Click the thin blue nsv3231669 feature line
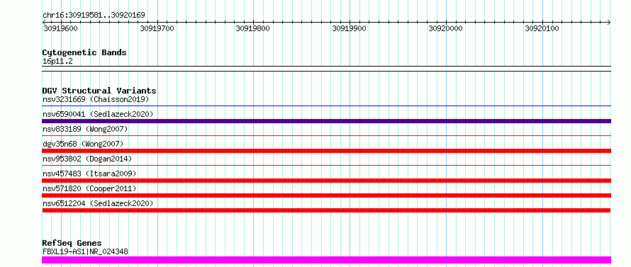 (x=326, y=106)
